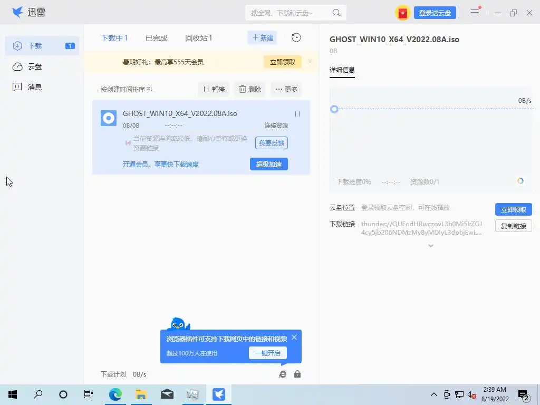Open 云盘 in the sidebar

(42, 66)
